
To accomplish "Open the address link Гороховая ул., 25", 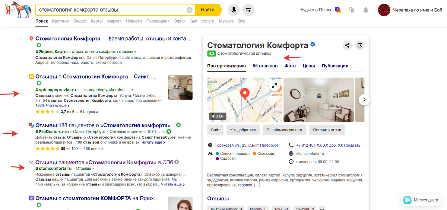I will [247, 145].
